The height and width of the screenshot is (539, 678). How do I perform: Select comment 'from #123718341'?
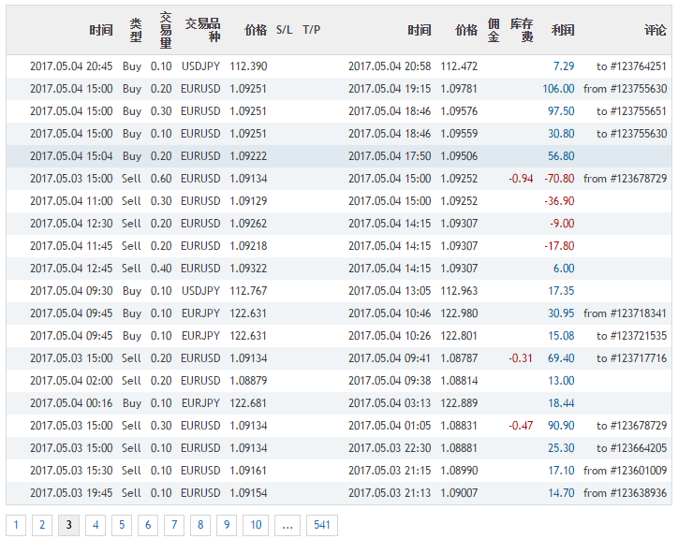(x=626, y=313)
